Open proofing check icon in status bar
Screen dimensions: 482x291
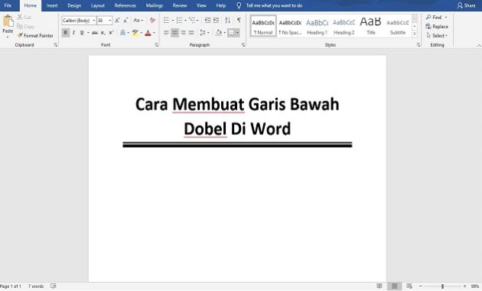click(54, 286)
